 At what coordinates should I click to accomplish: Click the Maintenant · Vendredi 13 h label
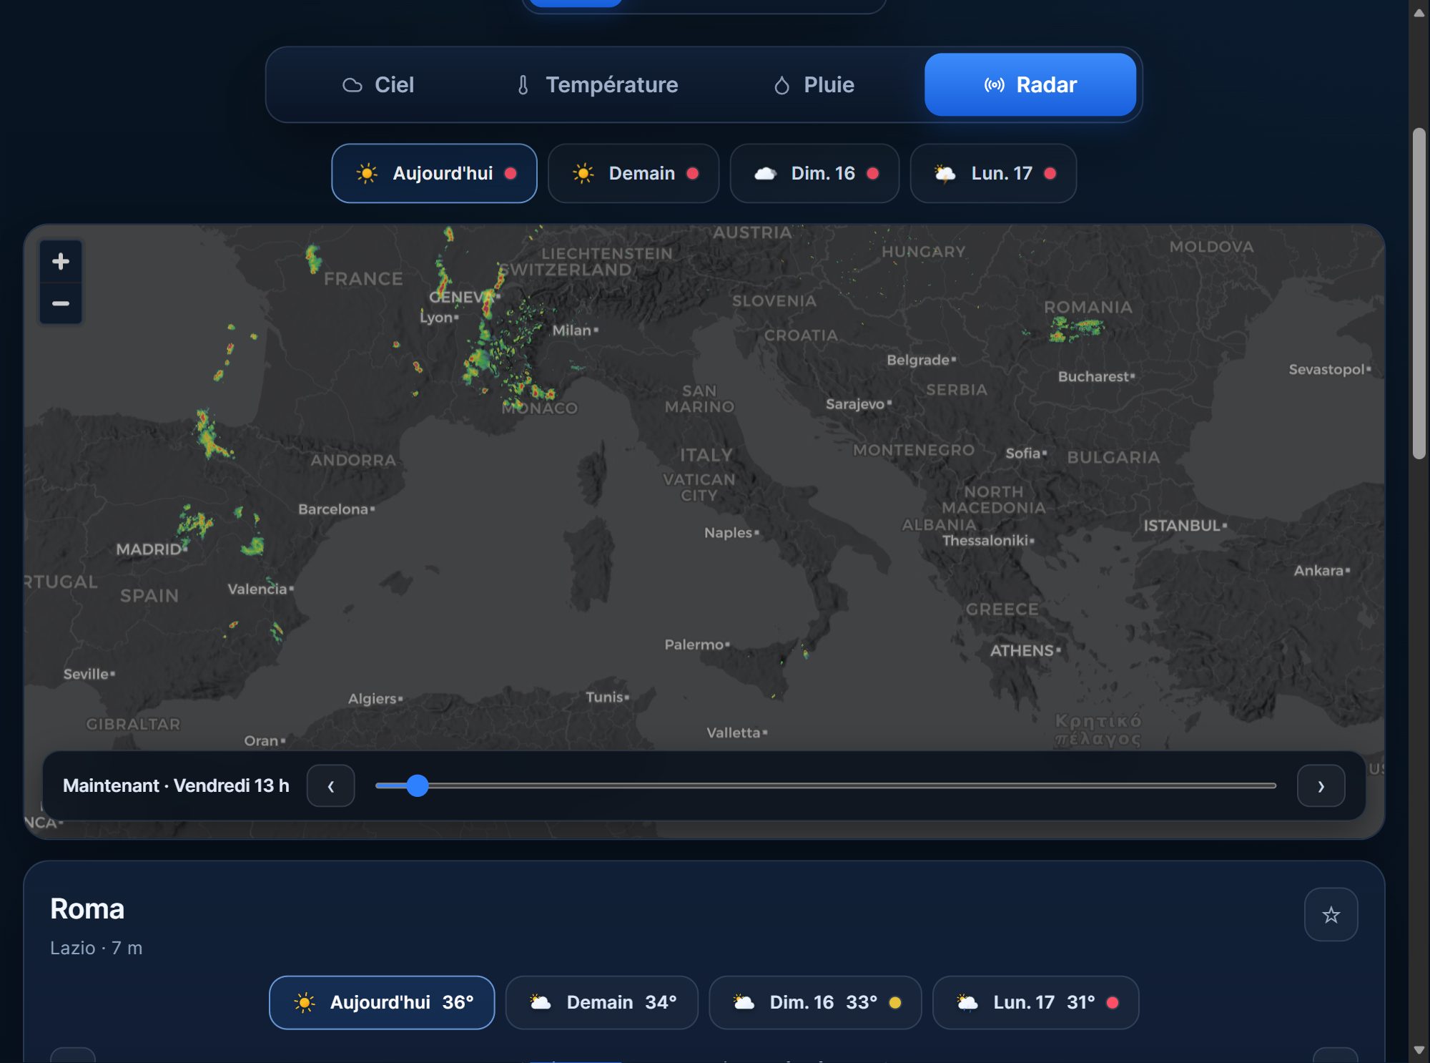(x=176, y=785)
